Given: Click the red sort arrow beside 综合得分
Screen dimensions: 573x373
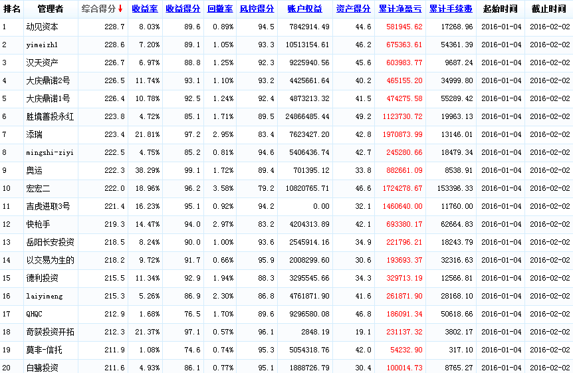Looking at the screenshot, I should click(120, 9).
